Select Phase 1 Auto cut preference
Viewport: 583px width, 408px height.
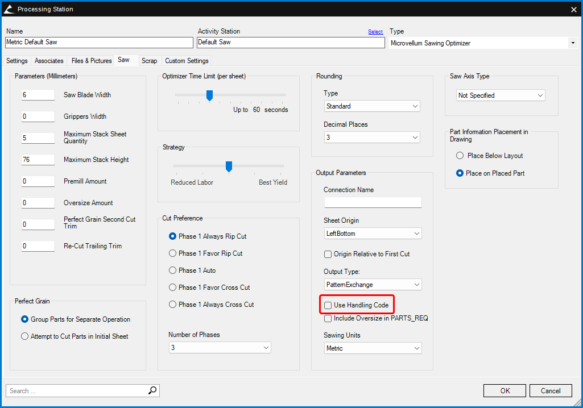pyautogui.click(x=173, y=270)
